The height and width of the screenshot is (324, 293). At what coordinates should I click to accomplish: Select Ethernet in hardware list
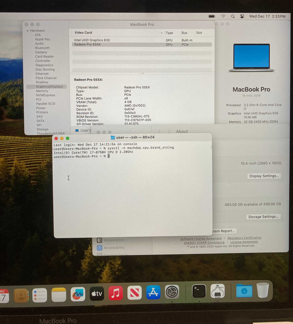tap(42, 74)
